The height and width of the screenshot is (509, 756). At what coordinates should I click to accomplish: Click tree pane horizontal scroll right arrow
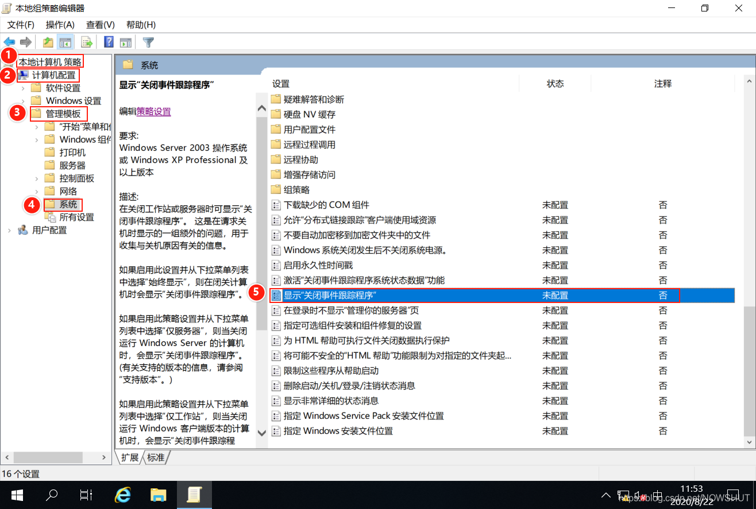point(104,457)
